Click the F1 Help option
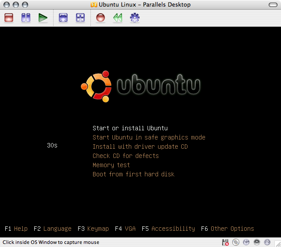 coord(16,229)
